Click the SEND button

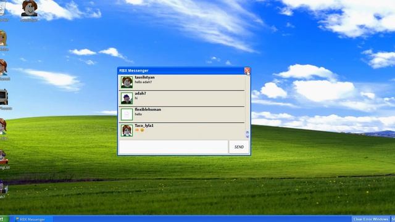(x=239, y=147)
